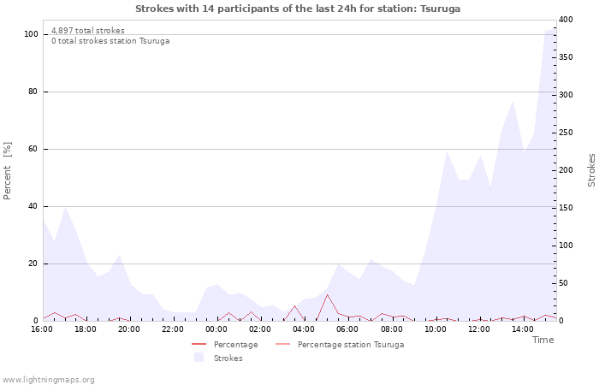Image resolution: width=599 pixels, height=385 pixels.
Task: Click the lavender Strokes legend swatch
Action: (x=199, y=358)
